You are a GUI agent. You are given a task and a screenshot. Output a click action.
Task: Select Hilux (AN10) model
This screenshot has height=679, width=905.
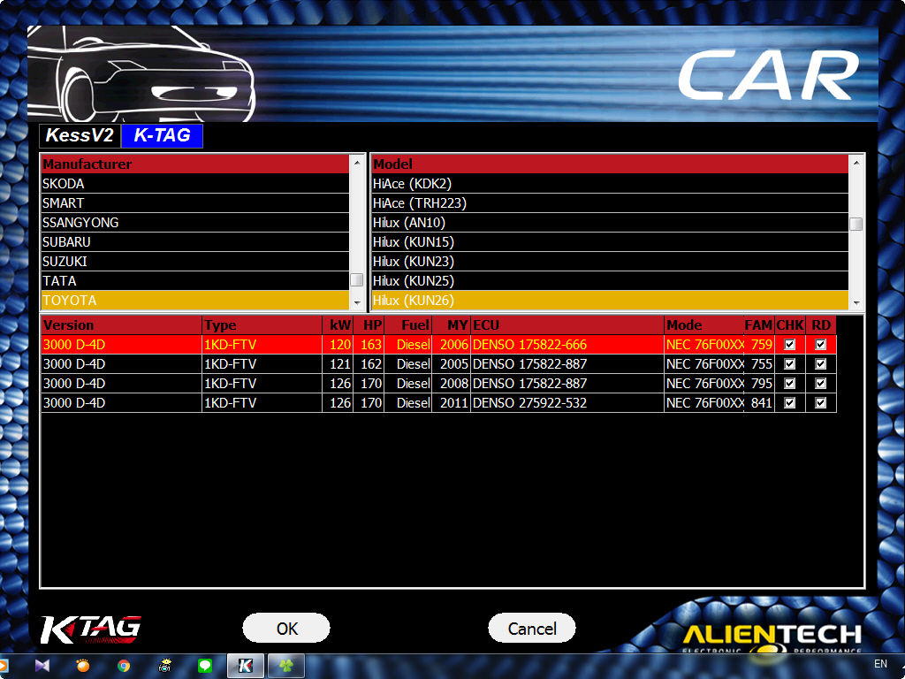pos(610,223)
